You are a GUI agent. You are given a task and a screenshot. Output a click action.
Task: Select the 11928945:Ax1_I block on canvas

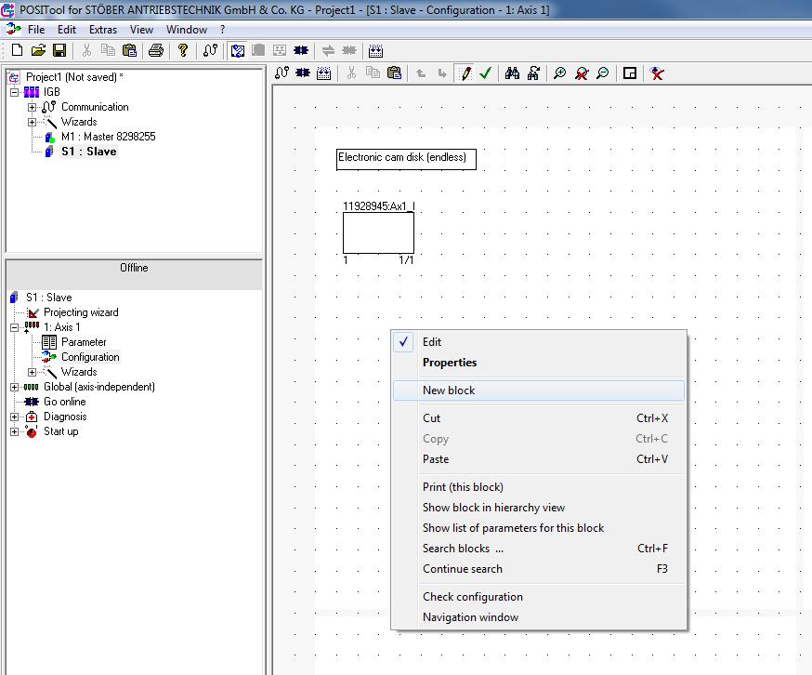(x=378, y=232)
